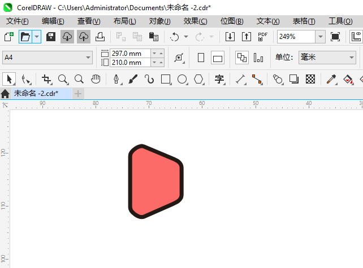The height and width of the screenshot is (268, 363).
Task: Select the Drop Shadow tool
Action: click(x=294, y=79)
